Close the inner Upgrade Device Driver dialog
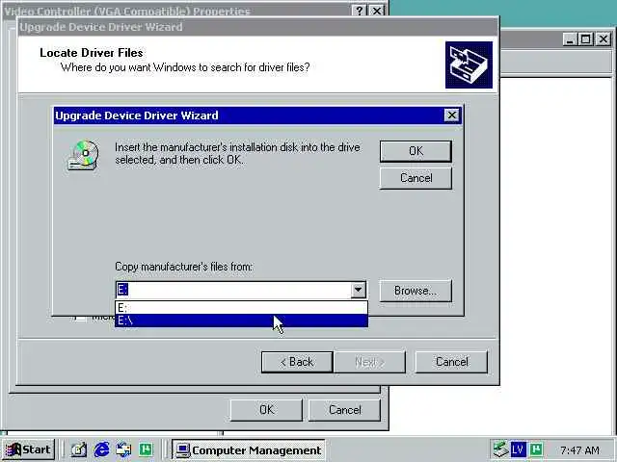Screen dimensions: 617x462 click(451, 115)
